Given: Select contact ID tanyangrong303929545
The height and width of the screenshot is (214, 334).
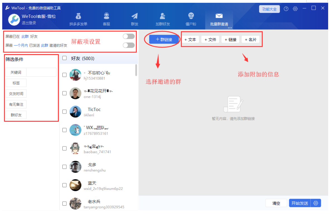Looking at the screenshot, I should pos(104,207).
